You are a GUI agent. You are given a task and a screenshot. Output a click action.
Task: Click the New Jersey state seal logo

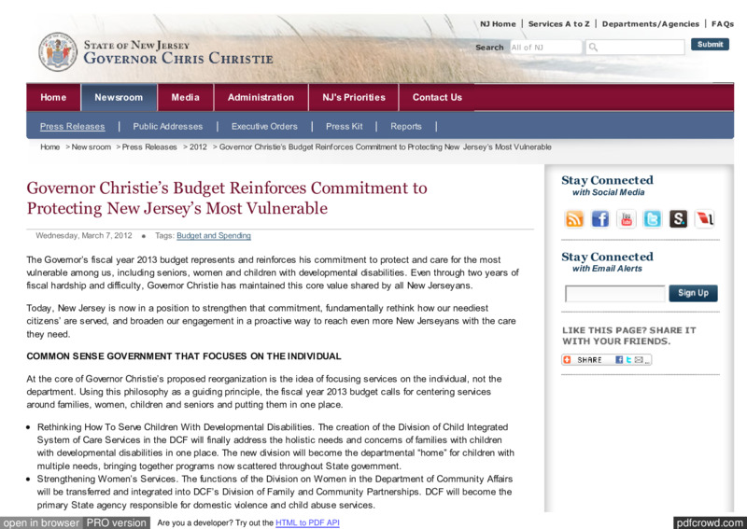coord(58,52)
